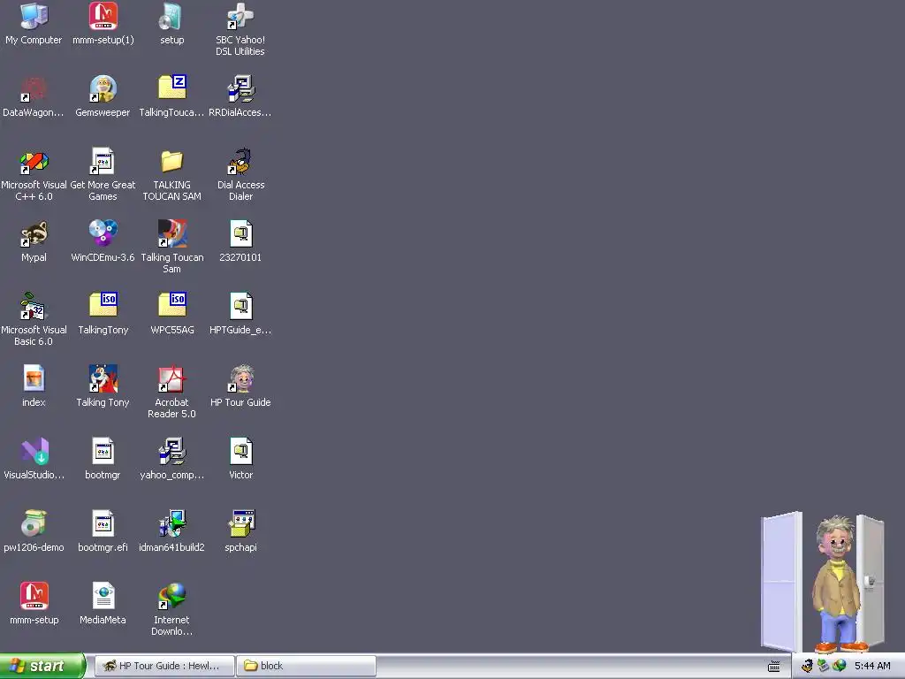The height and width of the screenshot is (679, 905).
Task: Click the first system tray icon
Action: pyautogui.click(x=807, y=666)
